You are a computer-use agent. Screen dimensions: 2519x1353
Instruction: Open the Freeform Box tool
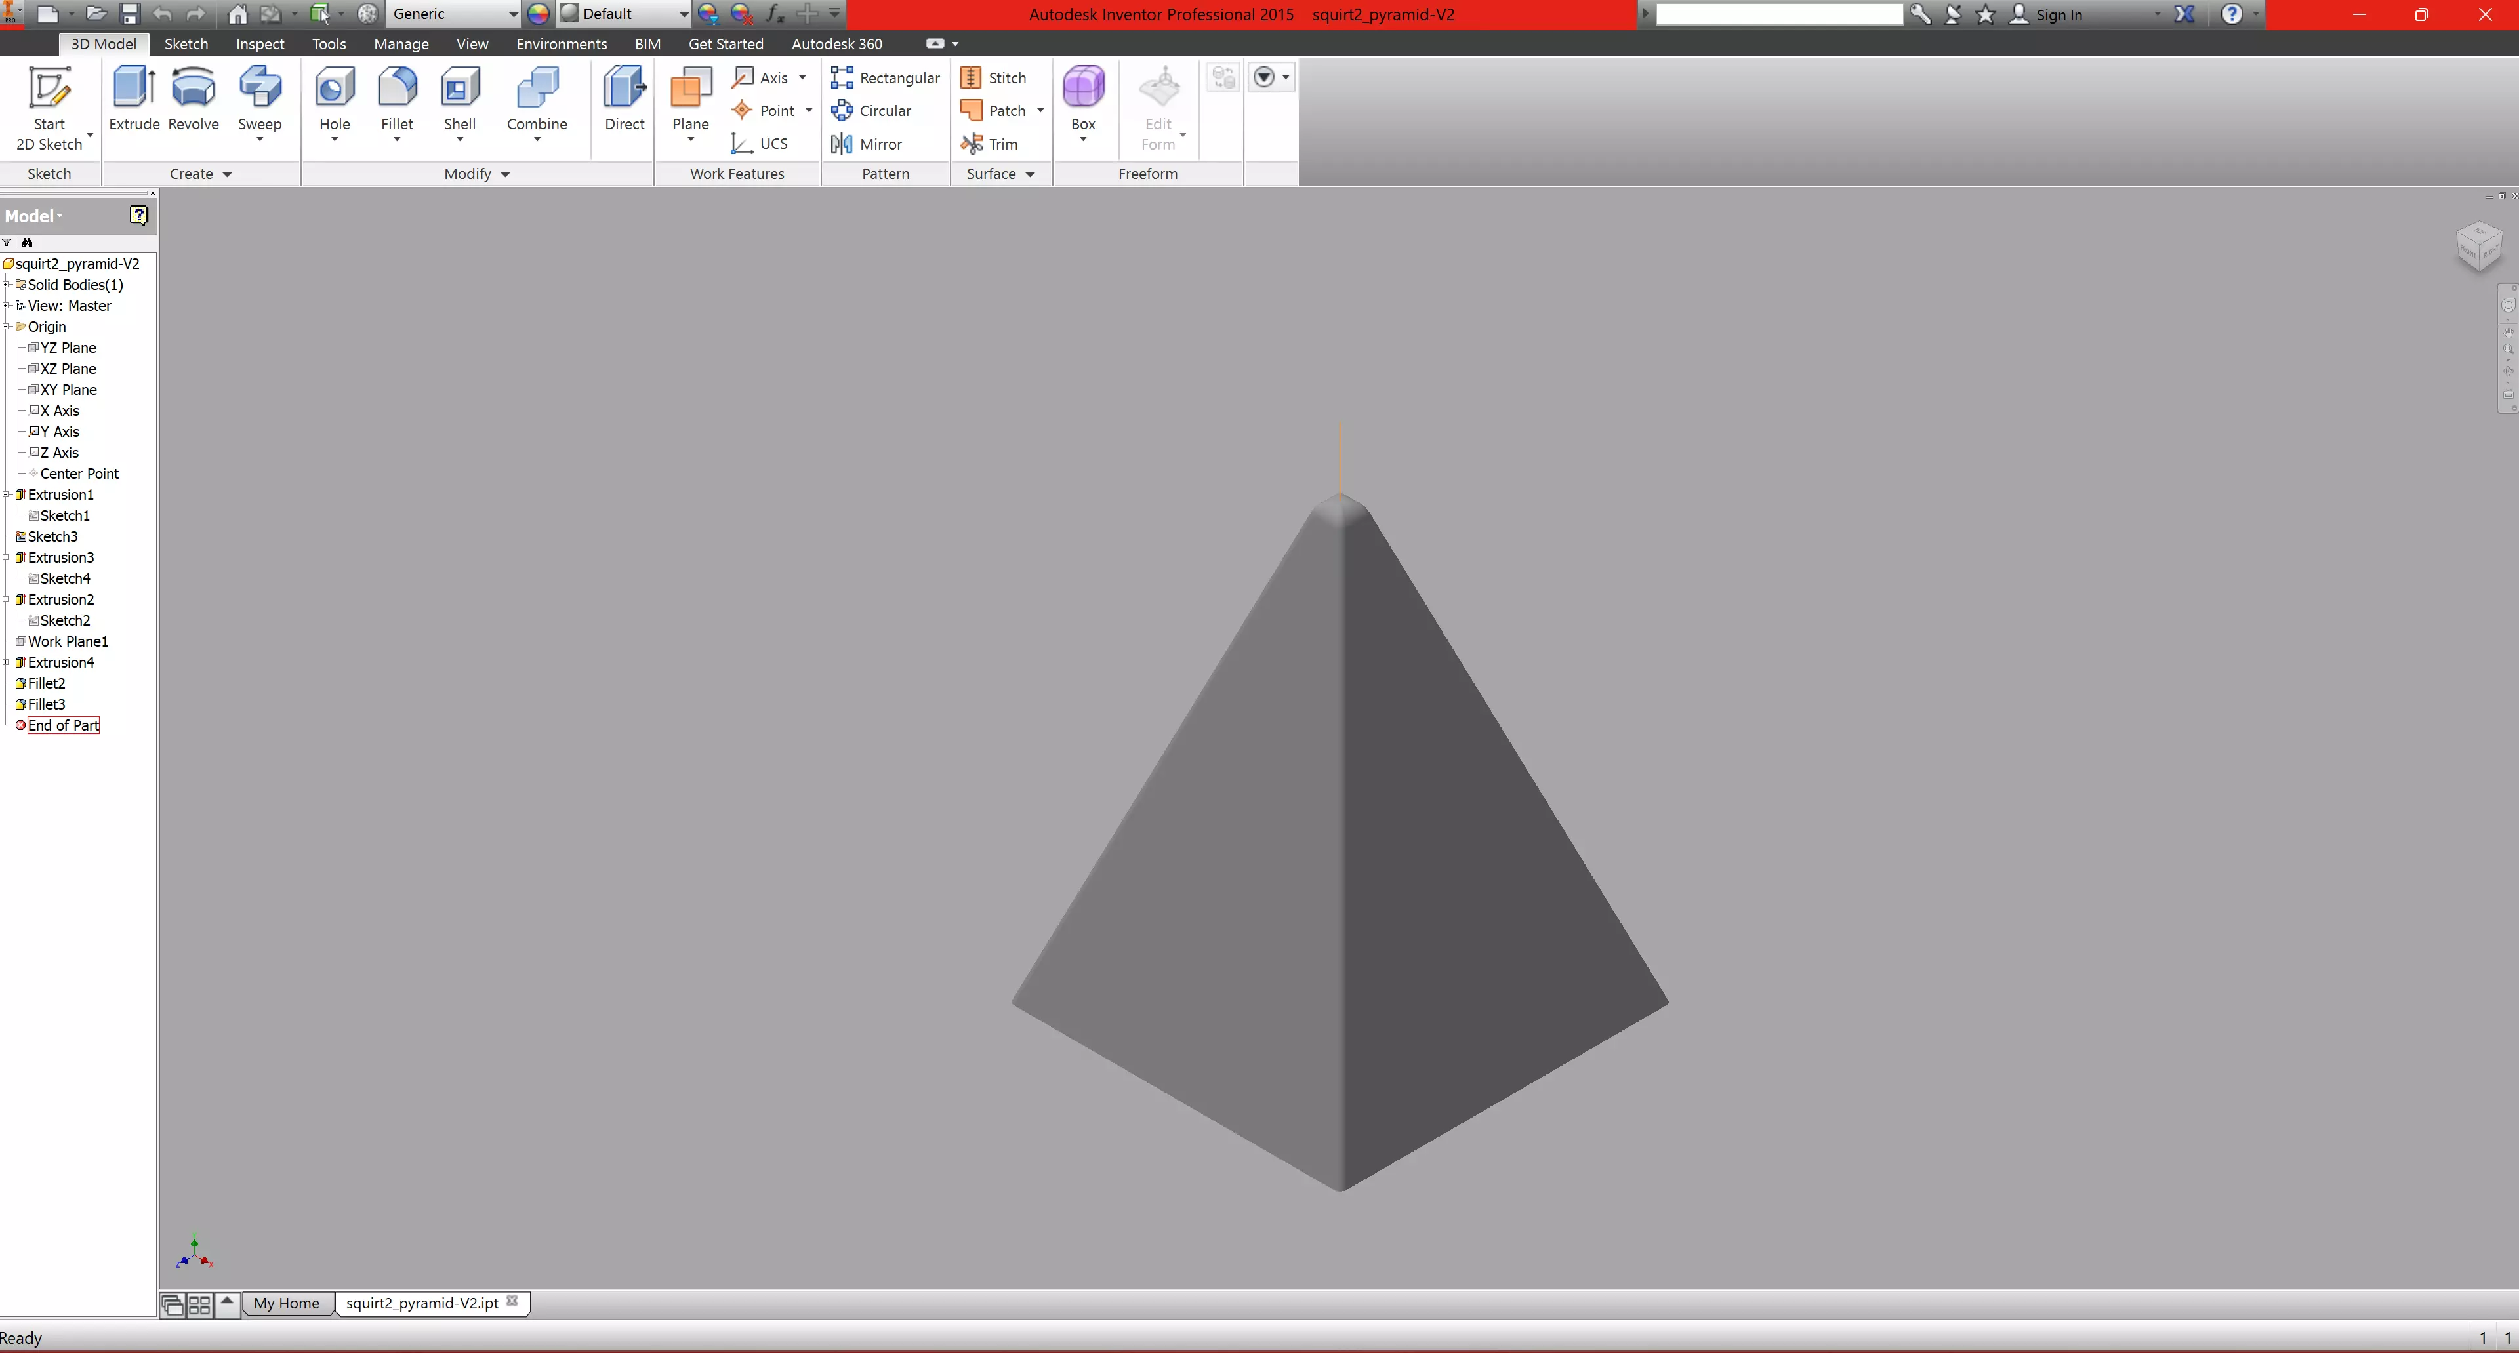(1084, 103)
